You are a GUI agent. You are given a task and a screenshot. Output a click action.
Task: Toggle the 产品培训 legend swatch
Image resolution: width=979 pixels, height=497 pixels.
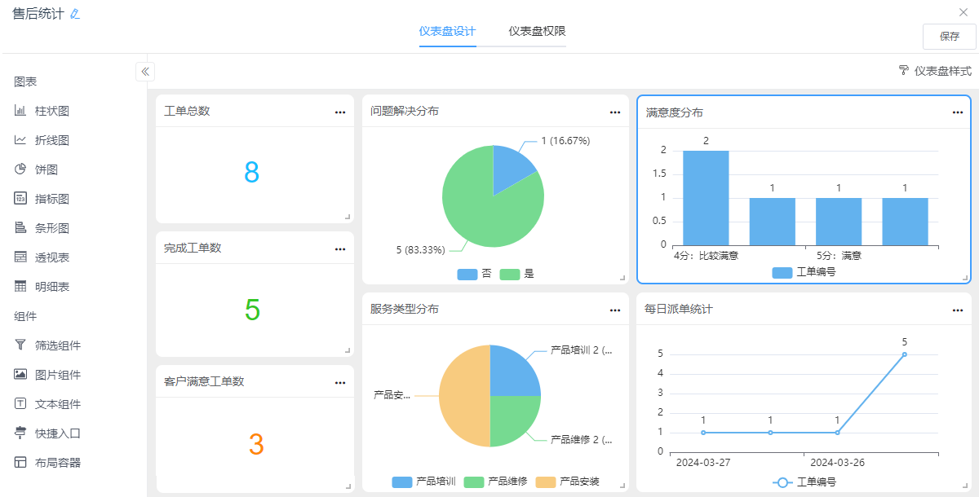tap(402, 482)
